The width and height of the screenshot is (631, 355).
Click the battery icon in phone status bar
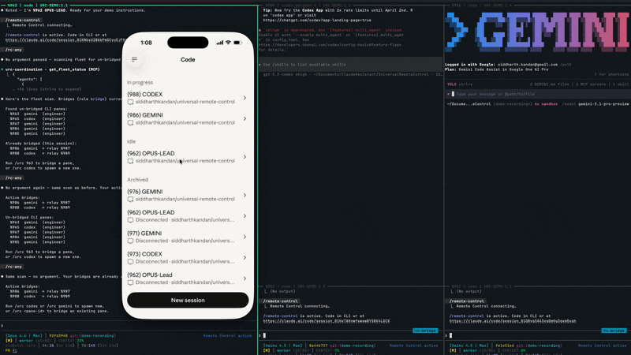[x=237, y=43]
